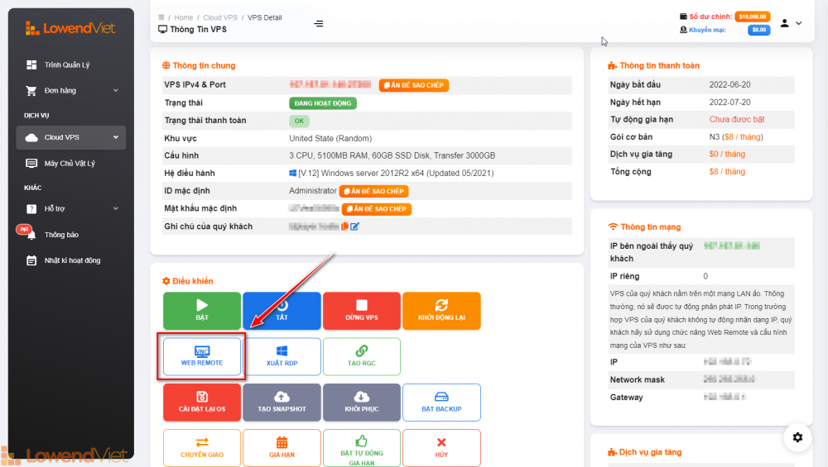
Task: Enable auto renewal BẬT TỰ ĐỘNG GIA HẠN
Action: 362,448
